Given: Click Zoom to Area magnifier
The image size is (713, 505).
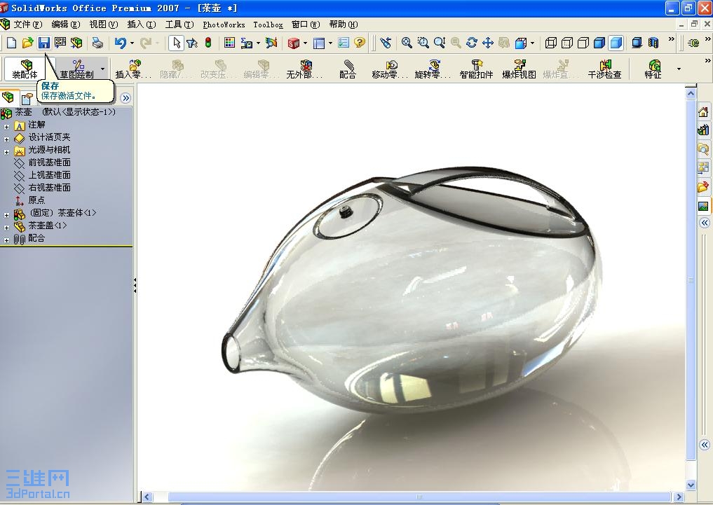Looking at the screenshot, I should pyautogui.click(x=423, y=43).
